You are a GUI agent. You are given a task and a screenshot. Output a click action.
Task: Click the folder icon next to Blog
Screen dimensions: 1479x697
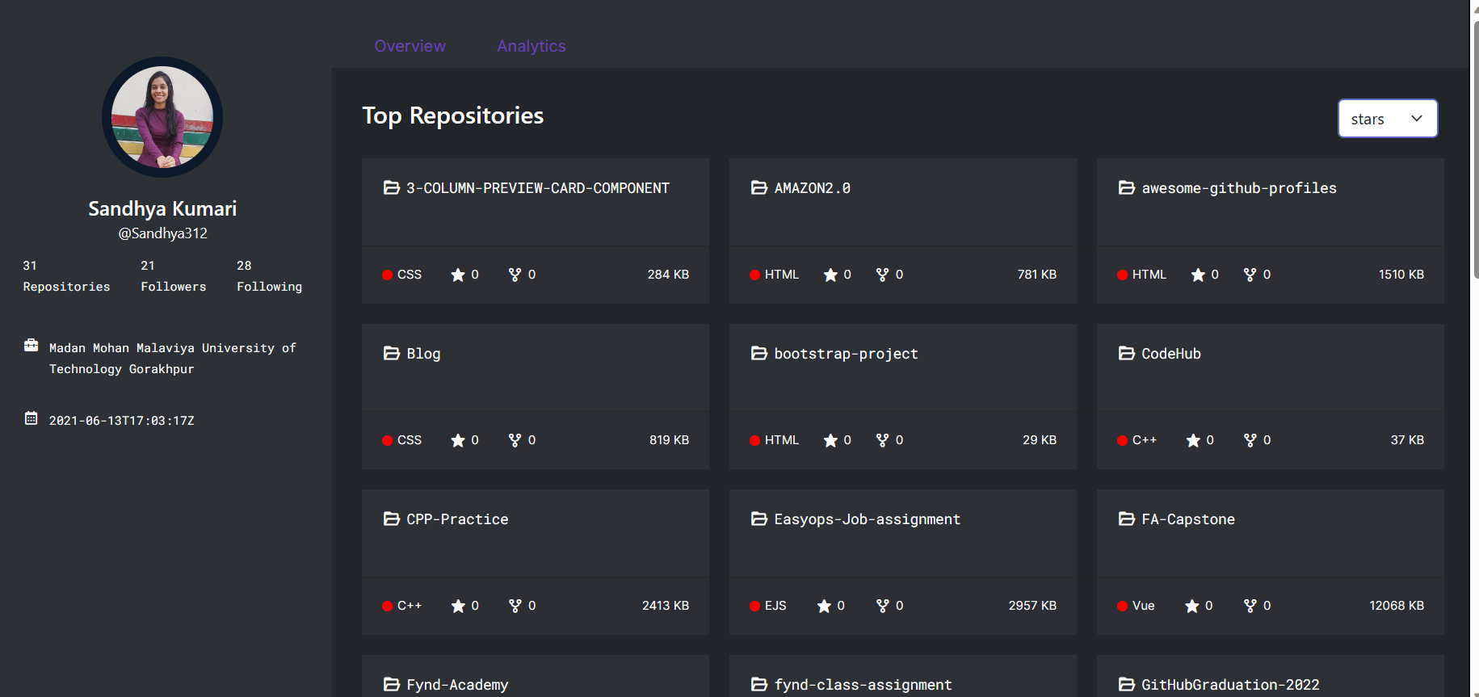tap(392, 354)
